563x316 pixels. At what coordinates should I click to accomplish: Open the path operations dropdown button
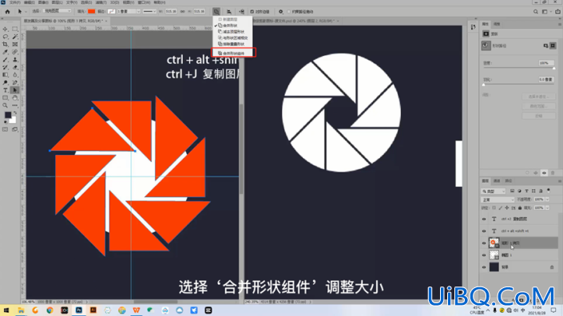216,11
